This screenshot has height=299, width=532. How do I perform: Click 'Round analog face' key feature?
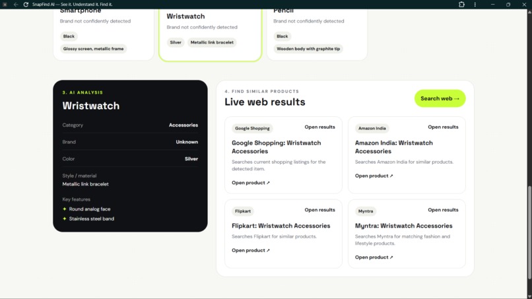coord(90,209)
